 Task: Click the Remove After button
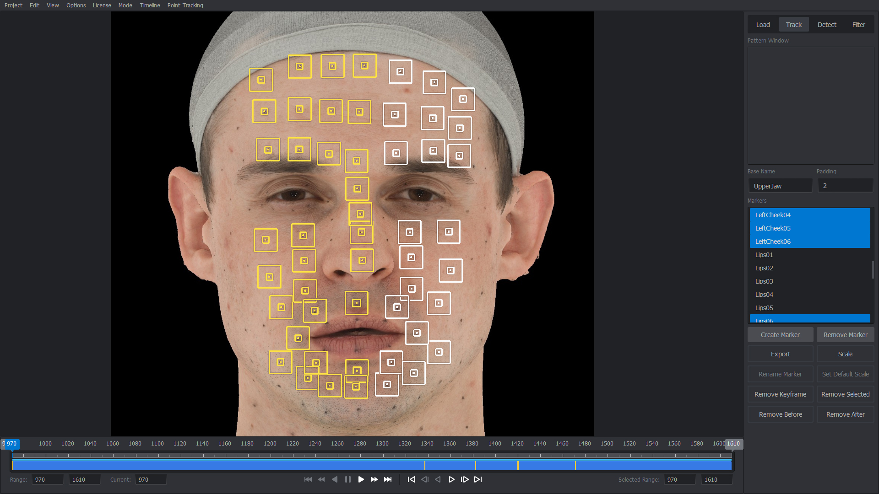[845, 414]
